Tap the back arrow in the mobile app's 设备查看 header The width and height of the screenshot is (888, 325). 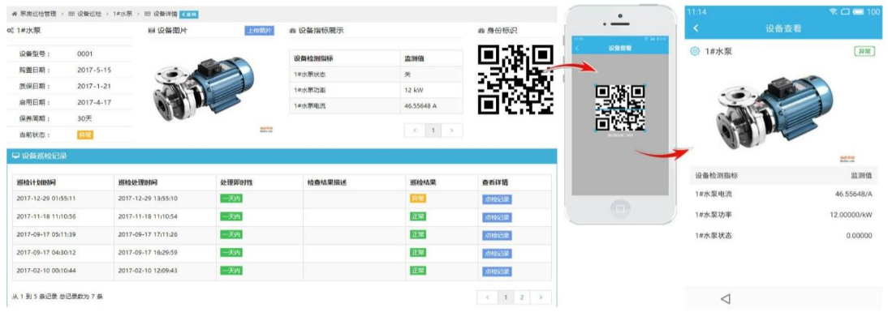coord(696,28)
